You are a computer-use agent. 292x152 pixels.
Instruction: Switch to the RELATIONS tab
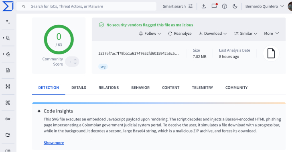coord(109,88)
